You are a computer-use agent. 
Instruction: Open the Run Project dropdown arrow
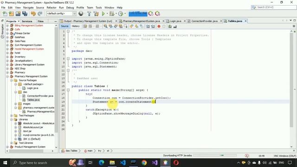point(107,13)
